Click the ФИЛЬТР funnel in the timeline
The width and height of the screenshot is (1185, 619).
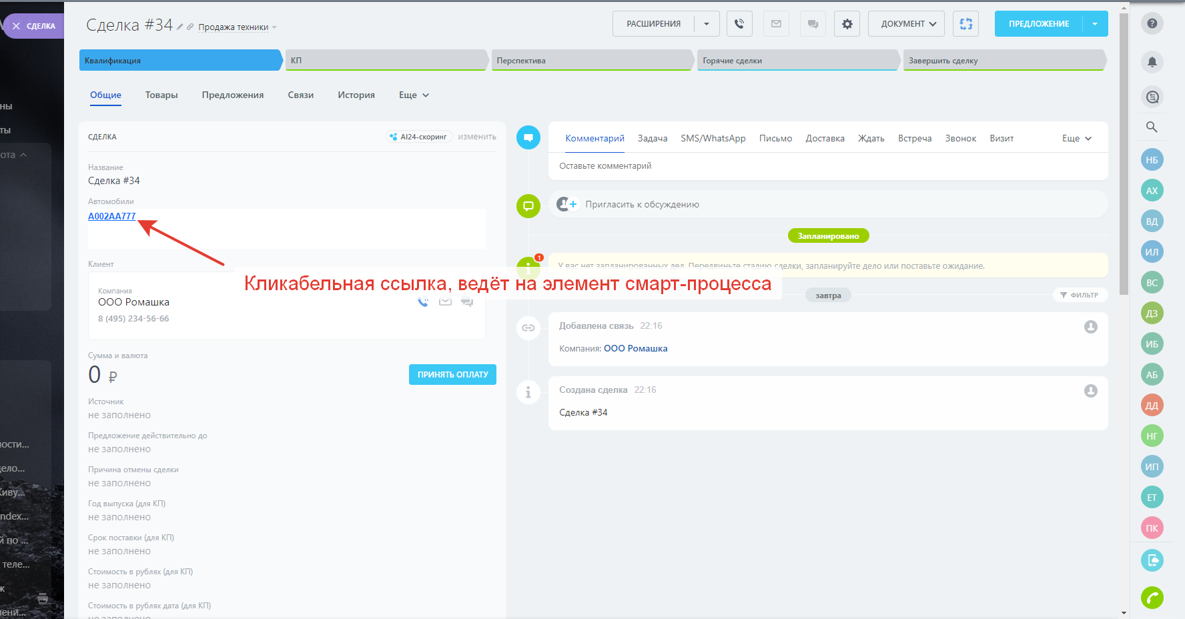click(x=1079, y=295)
